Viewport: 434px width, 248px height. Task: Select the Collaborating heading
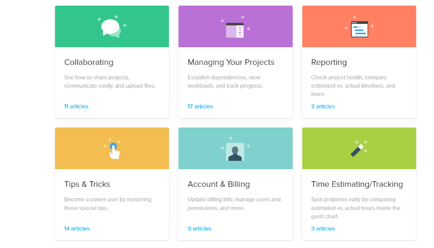[89, 62]
